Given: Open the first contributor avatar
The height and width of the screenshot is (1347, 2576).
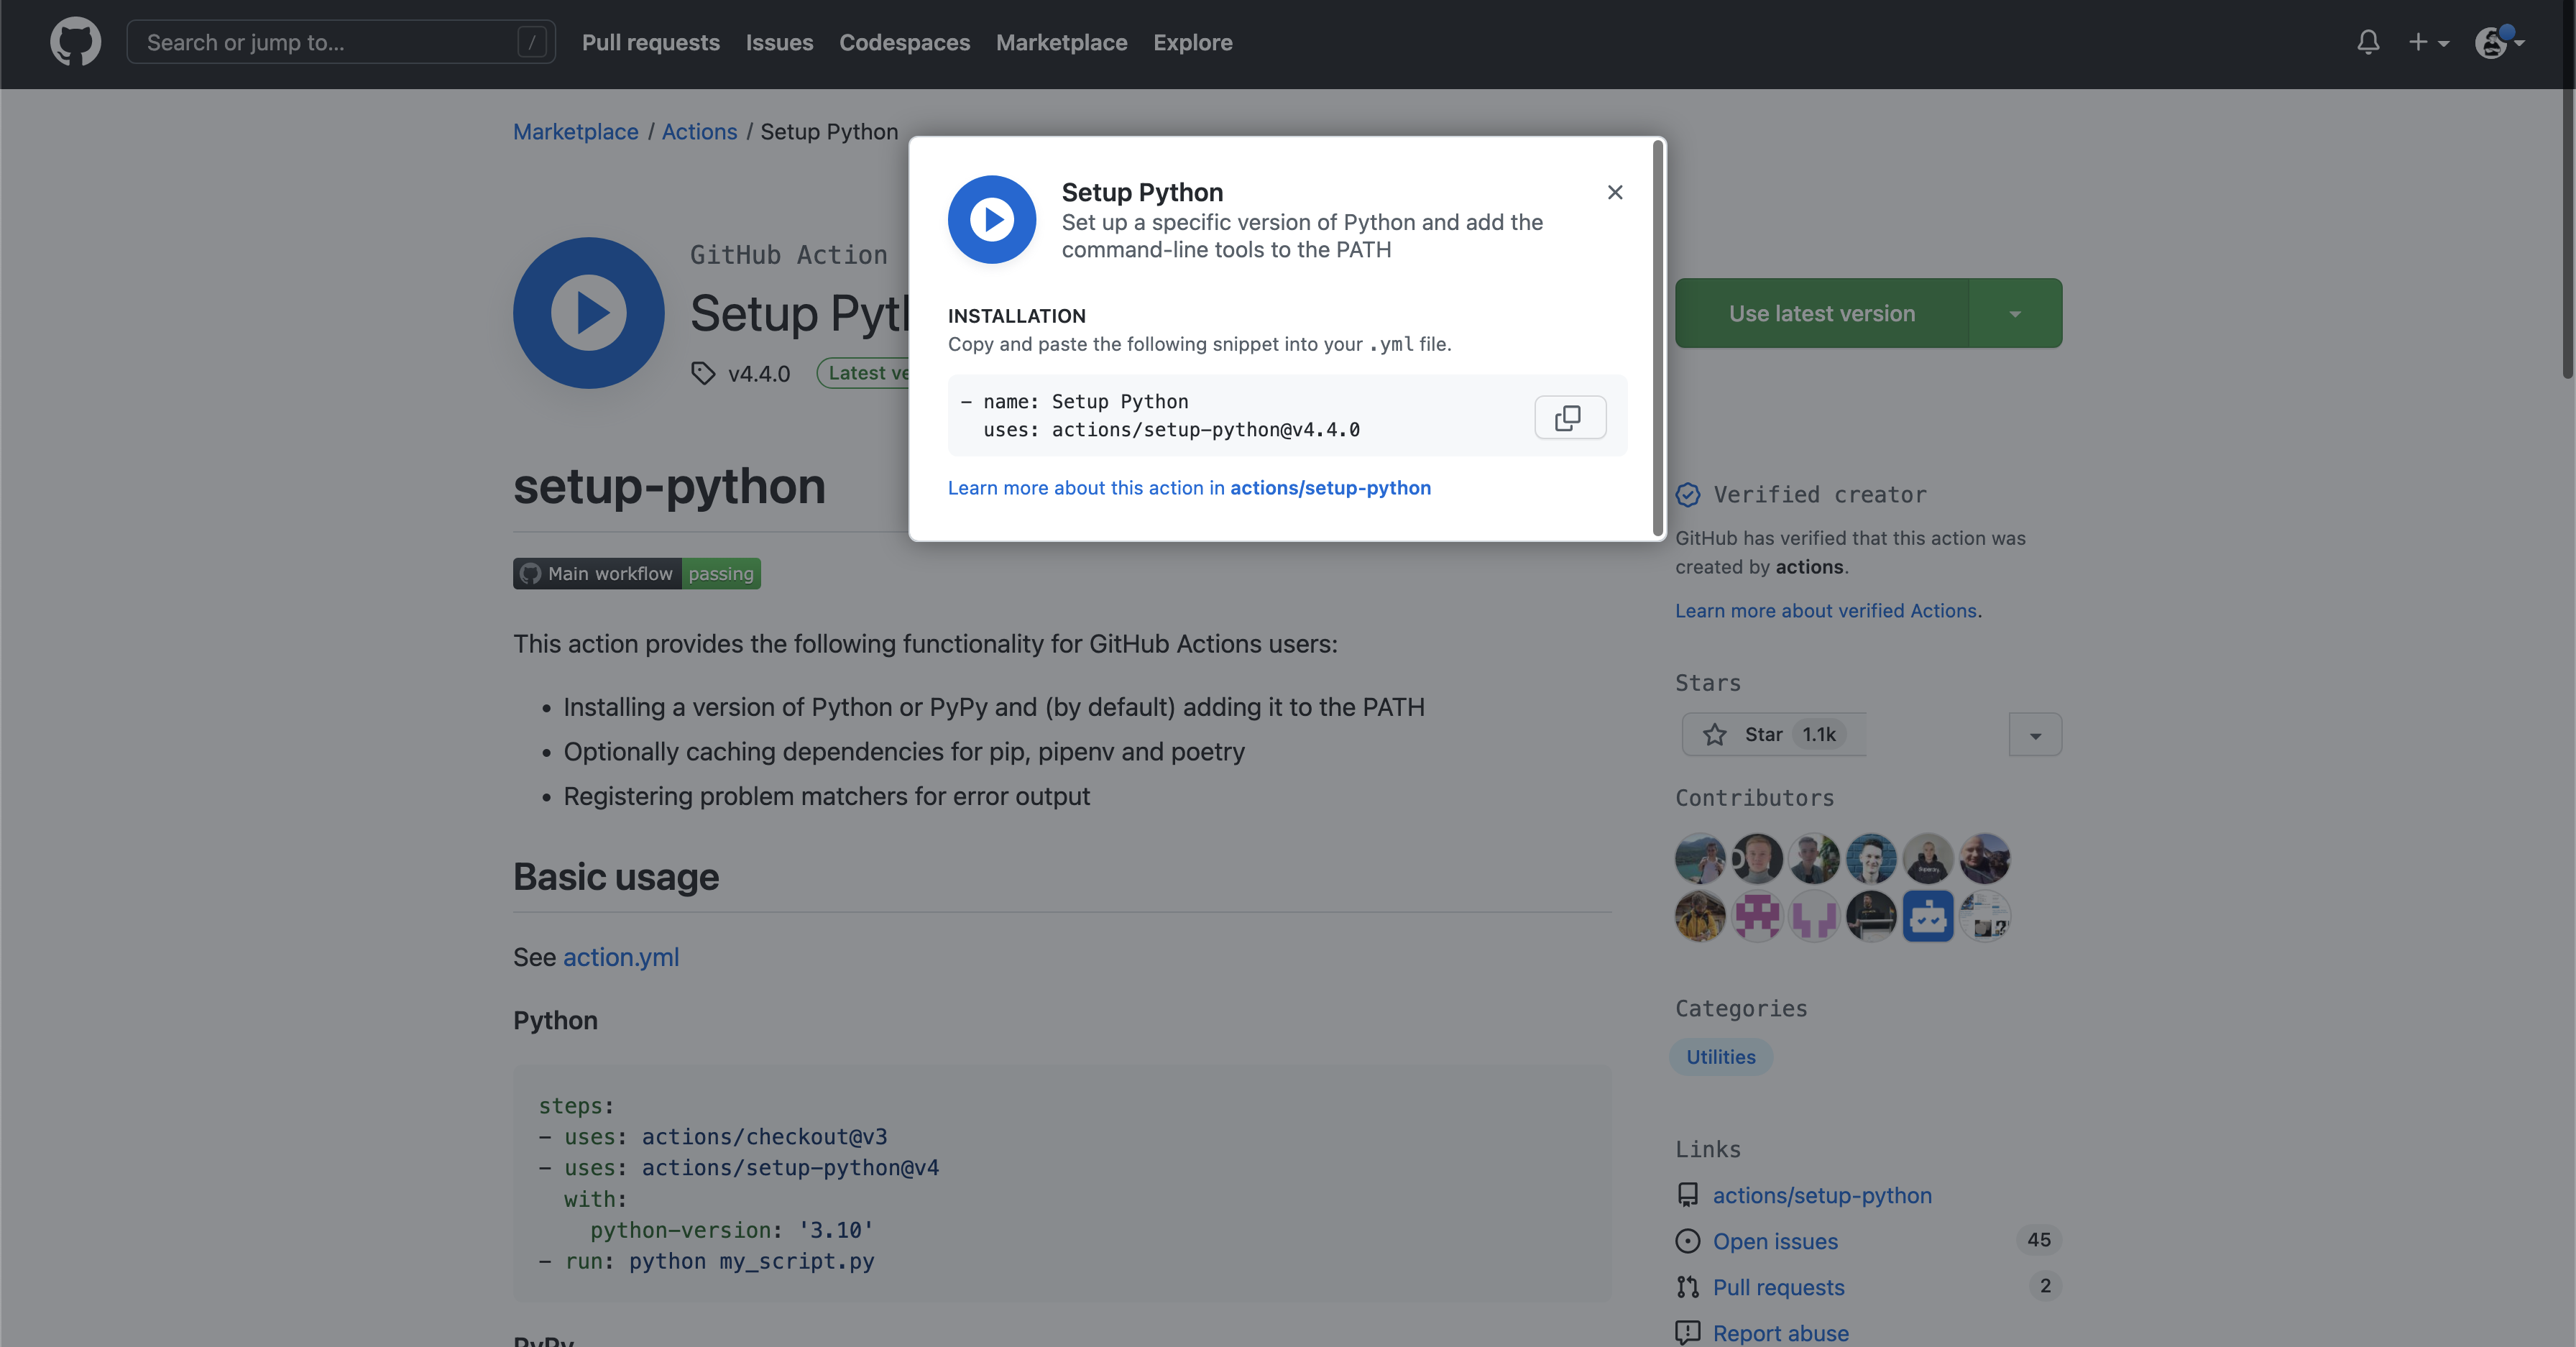Looking at the screenshot, I should pos(1700,859).
